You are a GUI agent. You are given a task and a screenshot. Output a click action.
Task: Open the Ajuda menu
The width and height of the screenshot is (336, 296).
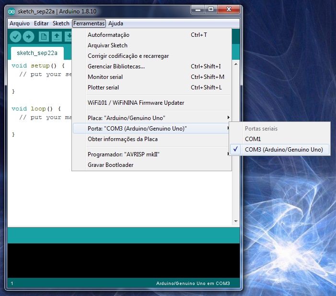(116, 23)
